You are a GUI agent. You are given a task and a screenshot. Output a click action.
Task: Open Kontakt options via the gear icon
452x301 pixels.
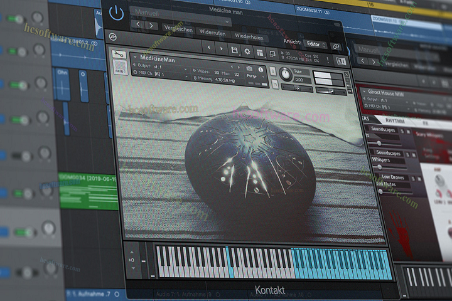247,52
